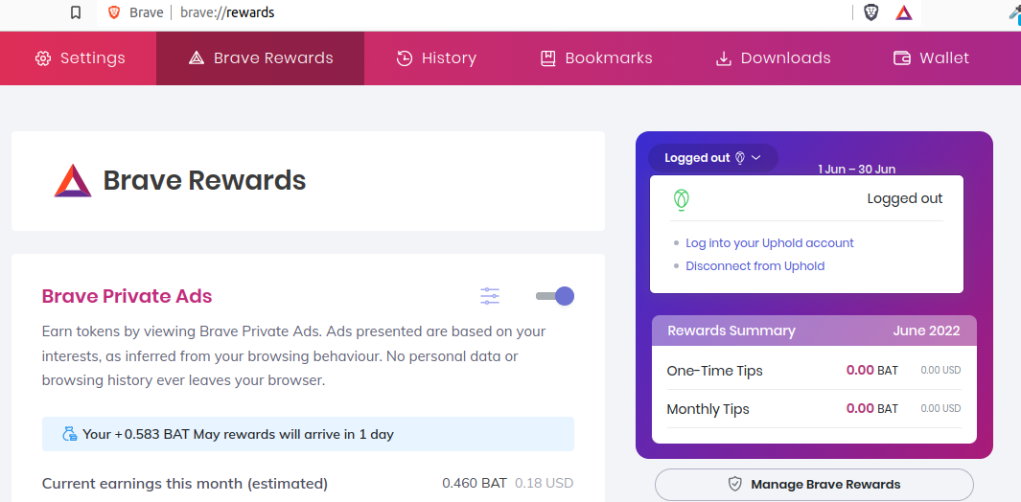Click the 0.460 BAT earnings value
This screenshot has height=502, width=1021.
click(474, 483)
